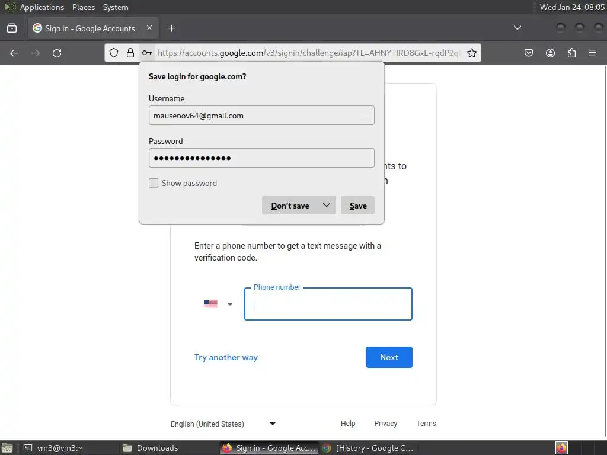Image resolution: width=607 pixels, height=455 pixels.
Task: Click the blue Next button
Action: pos(389,357)
